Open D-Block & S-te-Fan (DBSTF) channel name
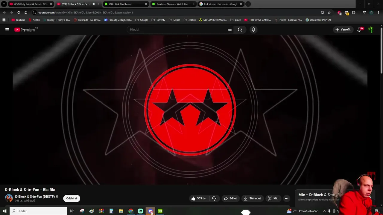 click(x=35, y=196)
